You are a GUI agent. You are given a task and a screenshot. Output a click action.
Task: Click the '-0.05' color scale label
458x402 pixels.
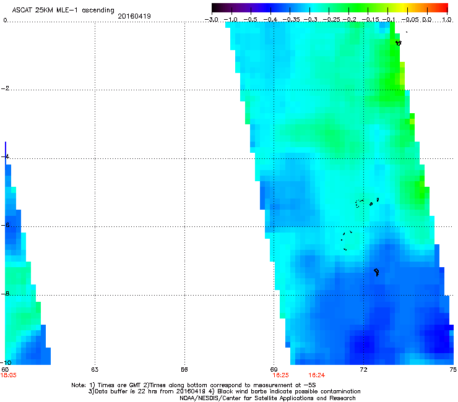pyautogui.click(x=410, y=20)
